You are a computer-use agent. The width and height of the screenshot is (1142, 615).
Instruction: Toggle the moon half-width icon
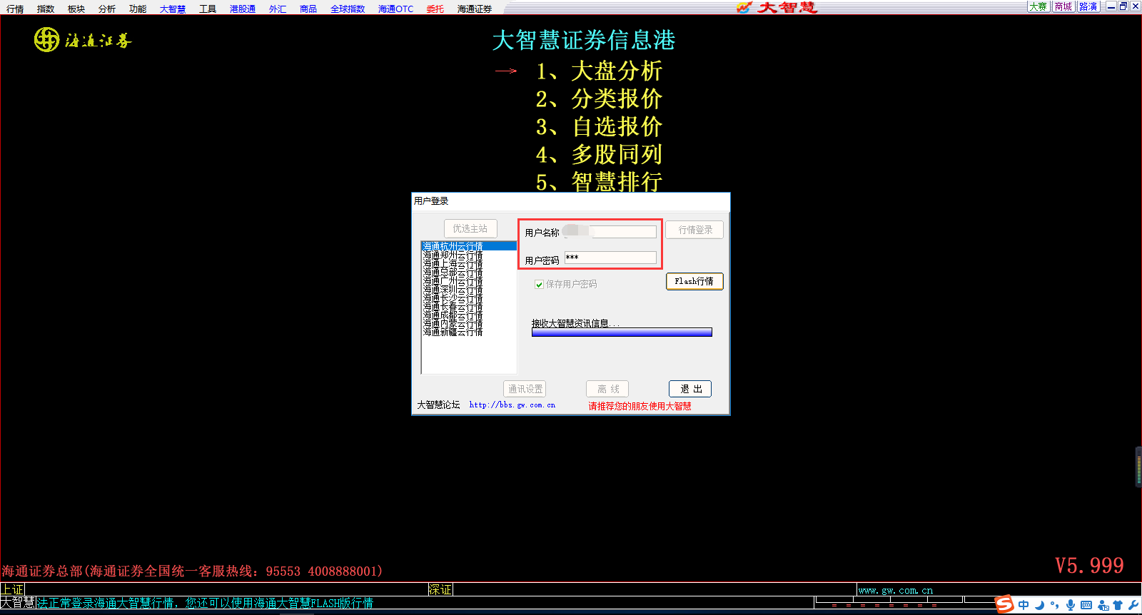[1040, 605]
